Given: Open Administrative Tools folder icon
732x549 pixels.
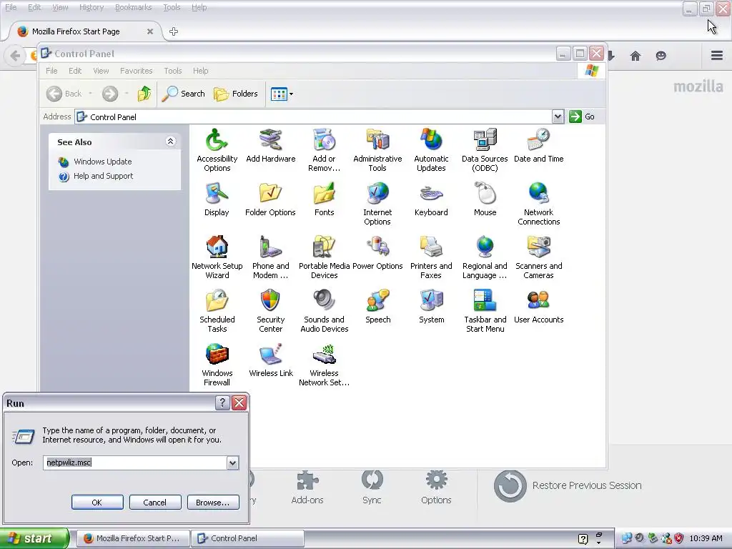Looking at the screenshot, I should click(x=377, y=150).
